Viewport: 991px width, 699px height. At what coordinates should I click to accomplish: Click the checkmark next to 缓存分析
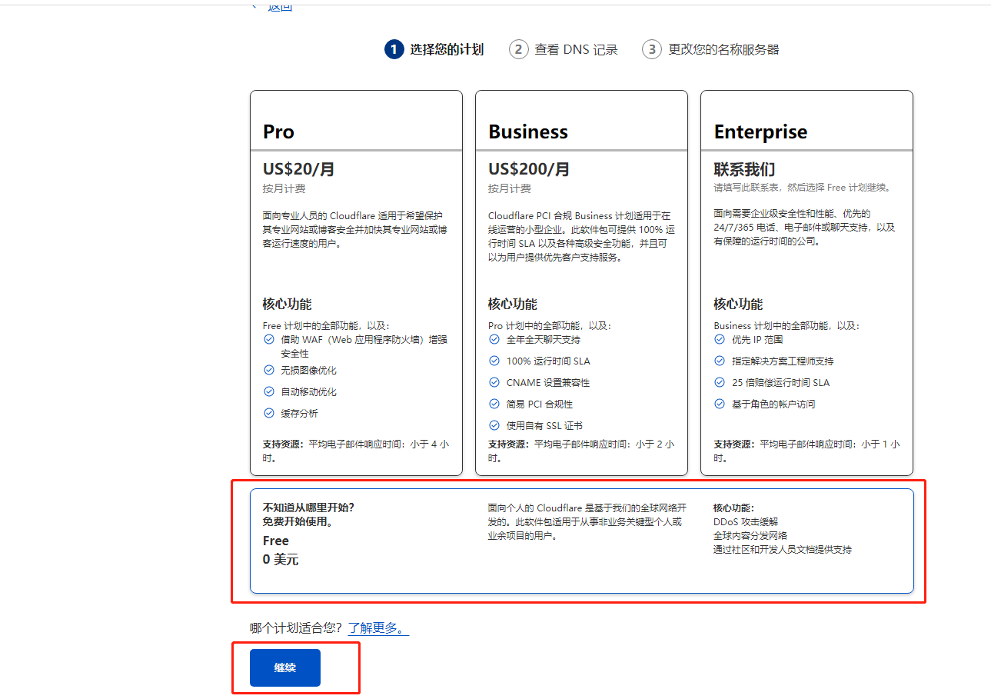[x=269, y=413]
